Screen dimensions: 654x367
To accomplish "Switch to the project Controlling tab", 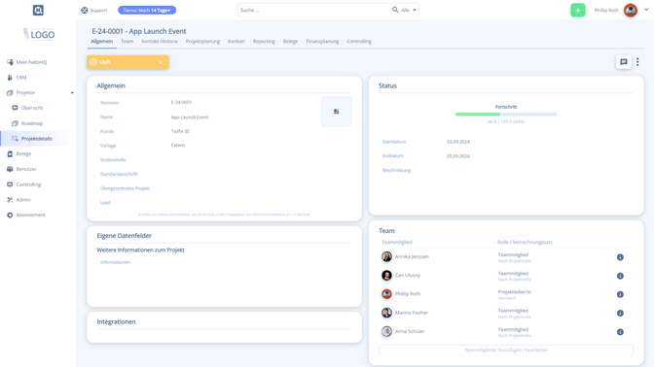I will click(359, 41).
